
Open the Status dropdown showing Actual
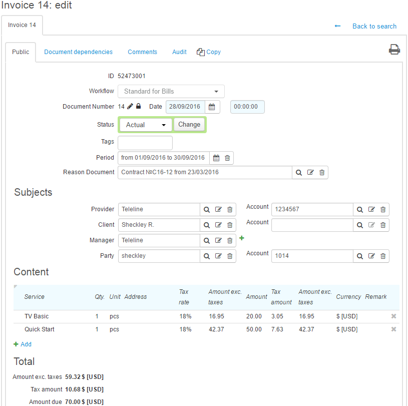pos(146,125)
